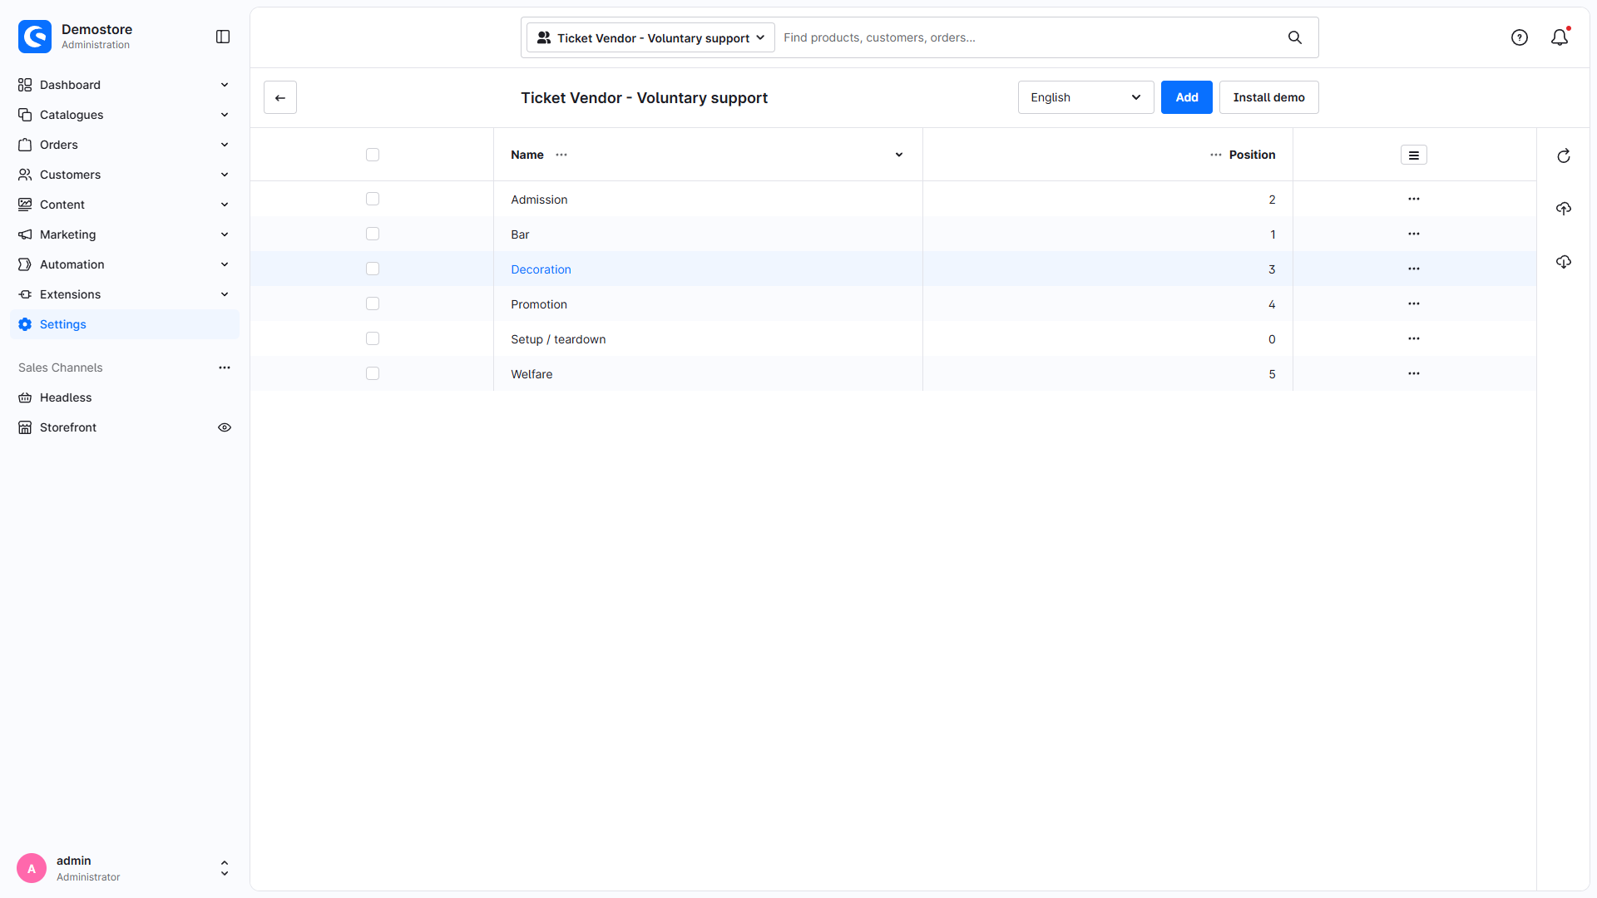Toggle the select-all checkbox in header
1597x898 pixels.
point(373,155)
